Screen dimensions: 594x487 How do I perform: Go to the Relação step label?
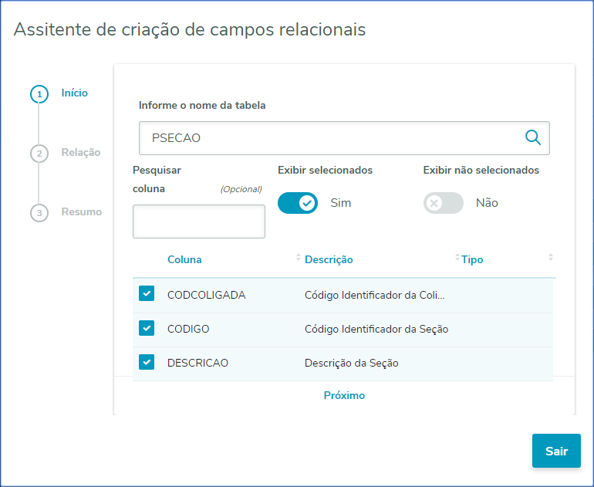click(81, 153)
